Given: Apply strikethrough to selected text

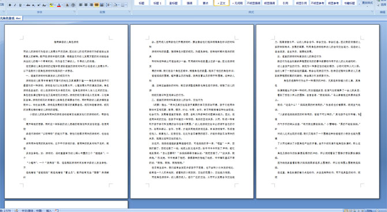Looking at the screenshot, I should click(x=28, y=5).
